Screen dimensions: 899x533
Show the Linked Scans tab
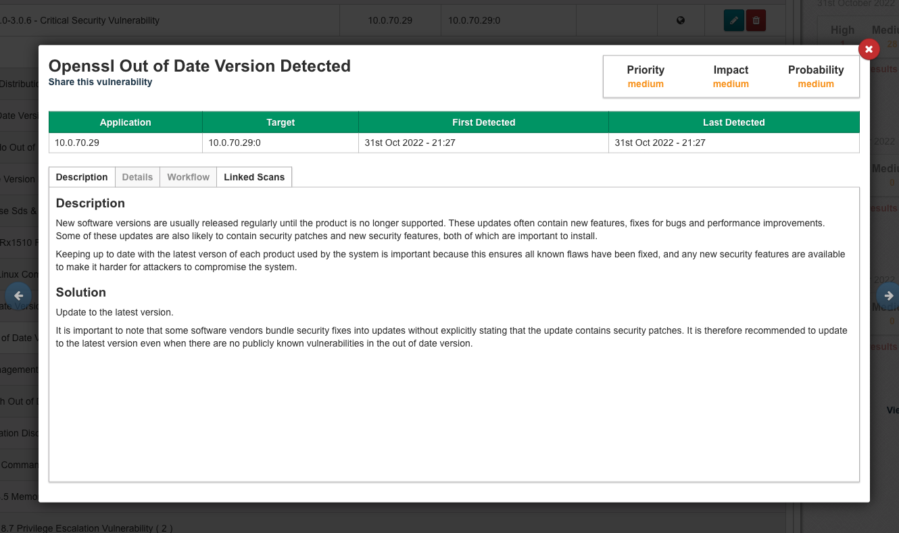(x=254, y=177)
